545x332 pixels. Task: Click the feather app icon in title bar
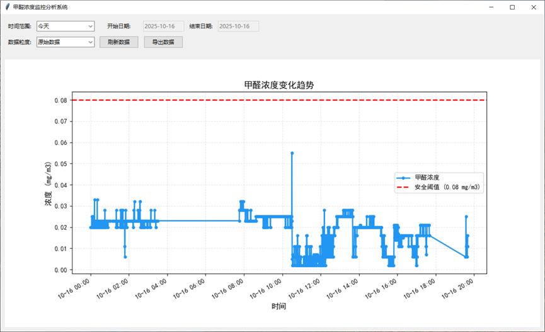(7, 7)
